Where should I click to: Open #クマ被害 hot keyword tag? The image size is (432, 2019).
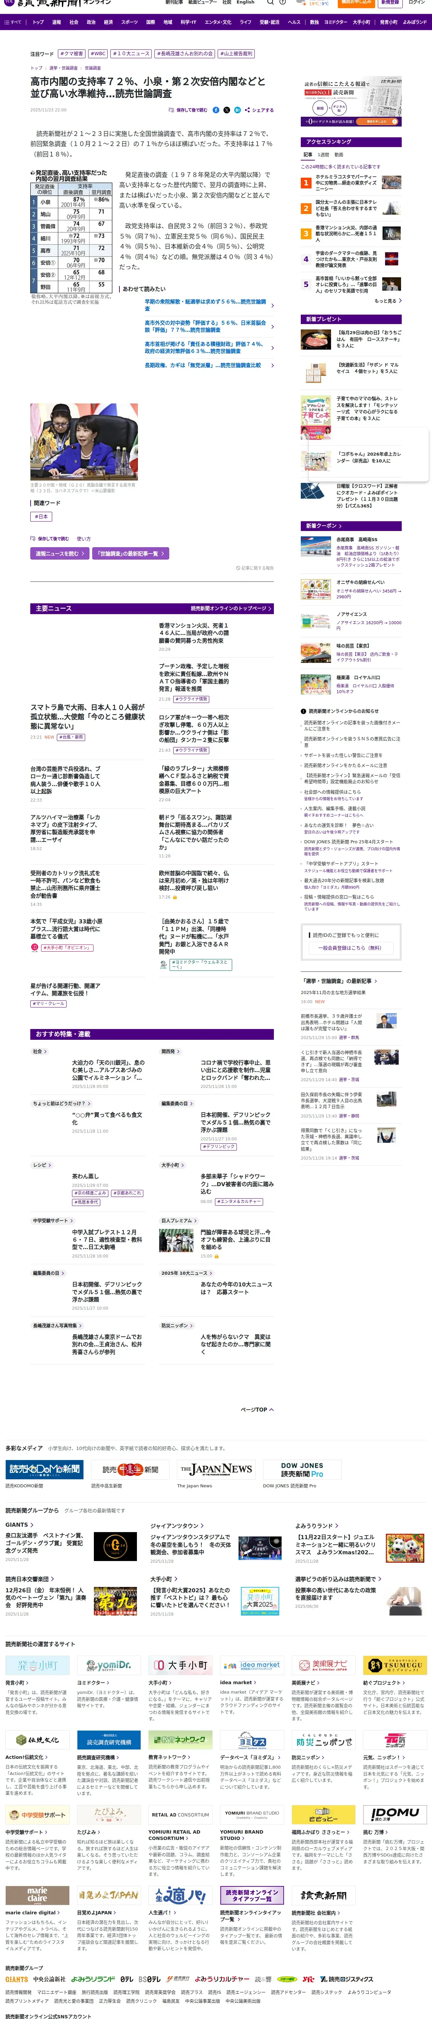click(72, 54)
